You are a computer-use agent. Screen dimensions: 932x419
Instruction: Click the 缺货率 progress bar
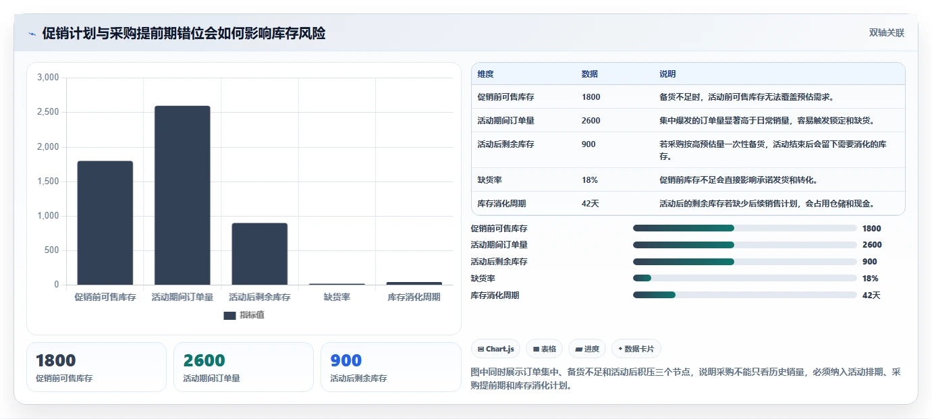tap(745, 278)
